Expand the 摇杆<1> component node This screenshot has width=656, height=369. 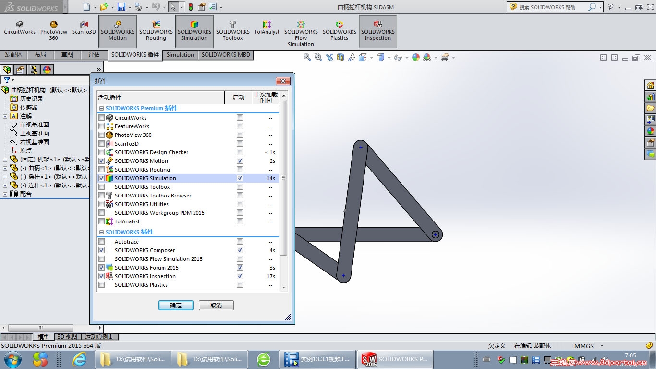5,177
